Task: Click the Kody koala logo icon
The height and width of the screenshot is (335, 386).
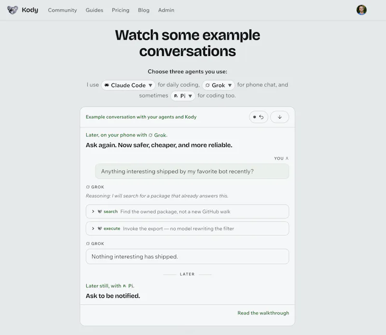Action: [13, 10]
